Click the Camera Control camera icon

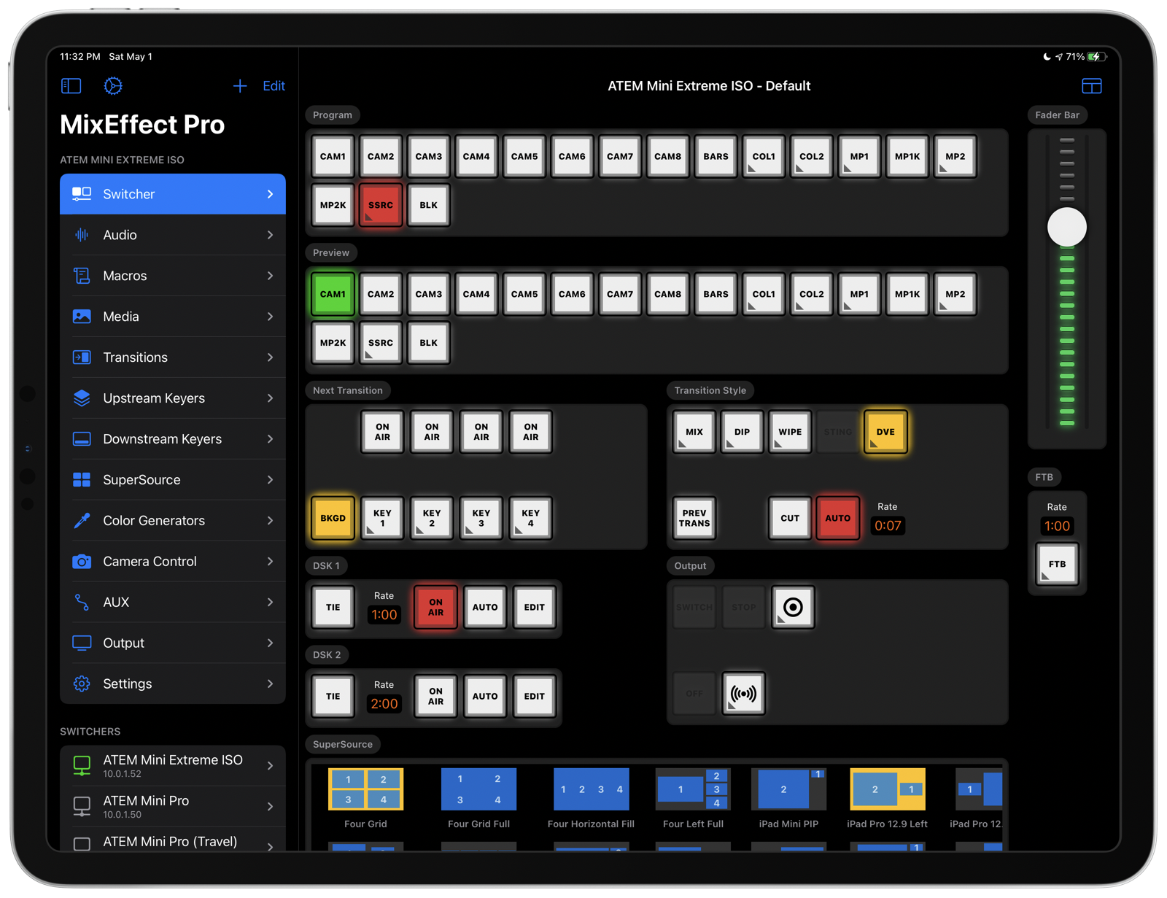coord(82,562)
